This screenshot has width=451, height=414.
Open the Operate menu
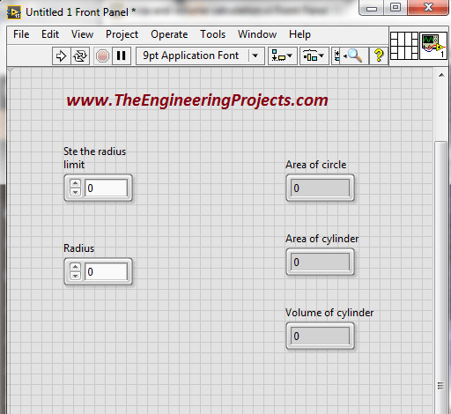coord(169,34)
